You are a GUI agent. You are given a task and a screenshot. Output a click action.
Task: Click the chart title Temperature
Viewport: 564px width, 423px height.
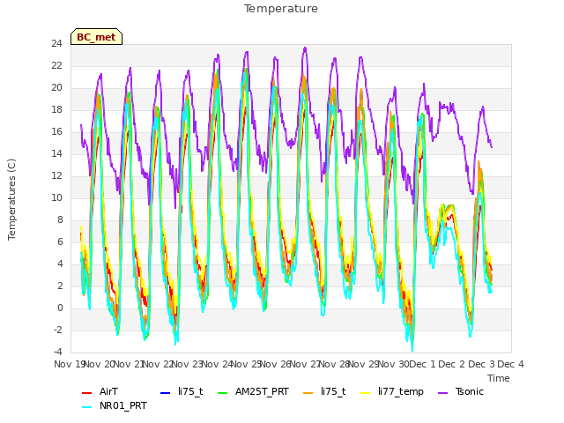pyautogui.click(x=281, y=9)
